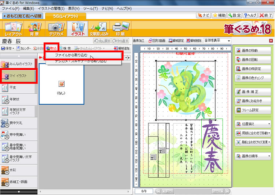This screenshot has width=275, height=195.
Task: Expand the 画像の順序 dropdown
Action: tap(253, 156)
